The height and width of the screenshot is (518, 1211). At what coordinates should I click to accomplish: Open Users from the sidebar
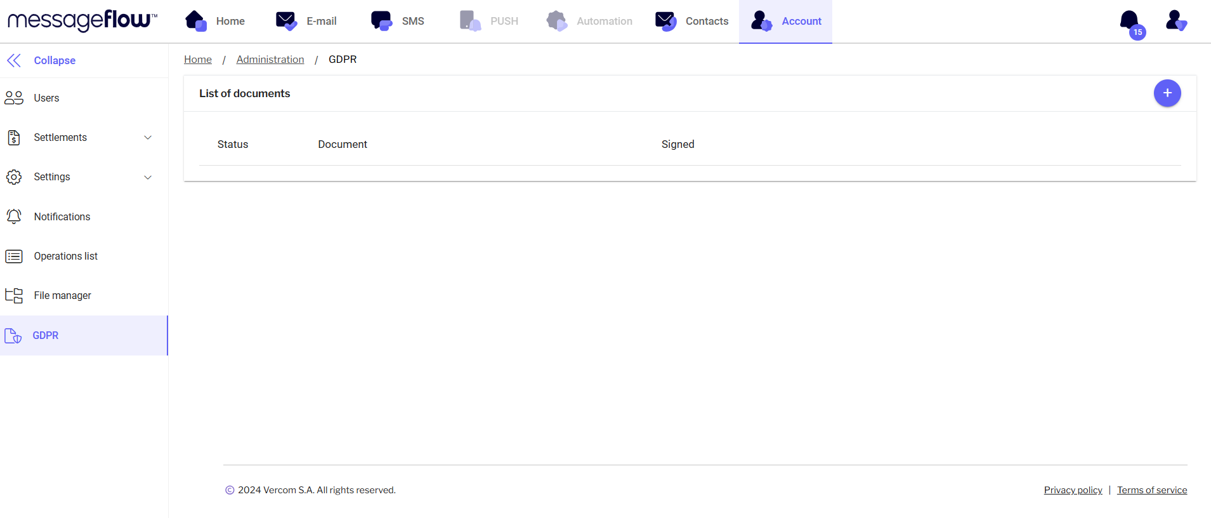click(46, 98)
